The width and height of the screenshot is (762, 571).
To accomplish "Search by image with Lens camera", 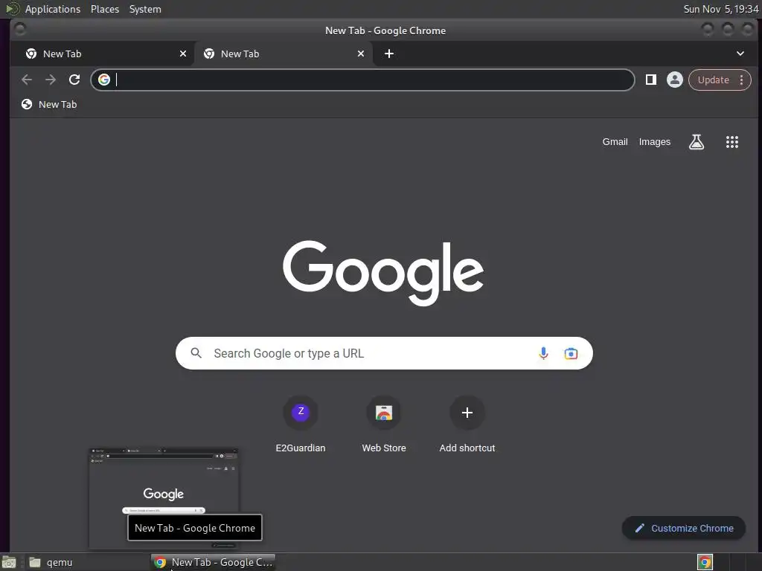I will click(x=571, y=353).
